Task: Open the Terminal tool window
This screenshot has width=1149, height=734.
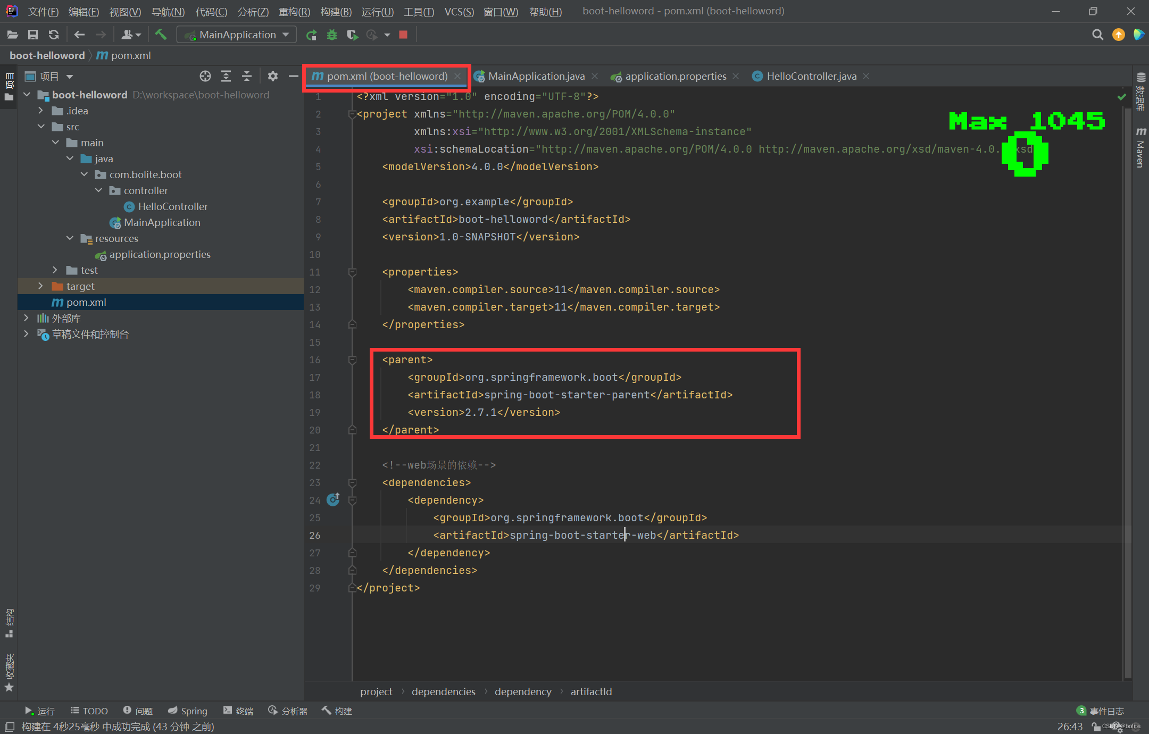Action: [238, 711]
